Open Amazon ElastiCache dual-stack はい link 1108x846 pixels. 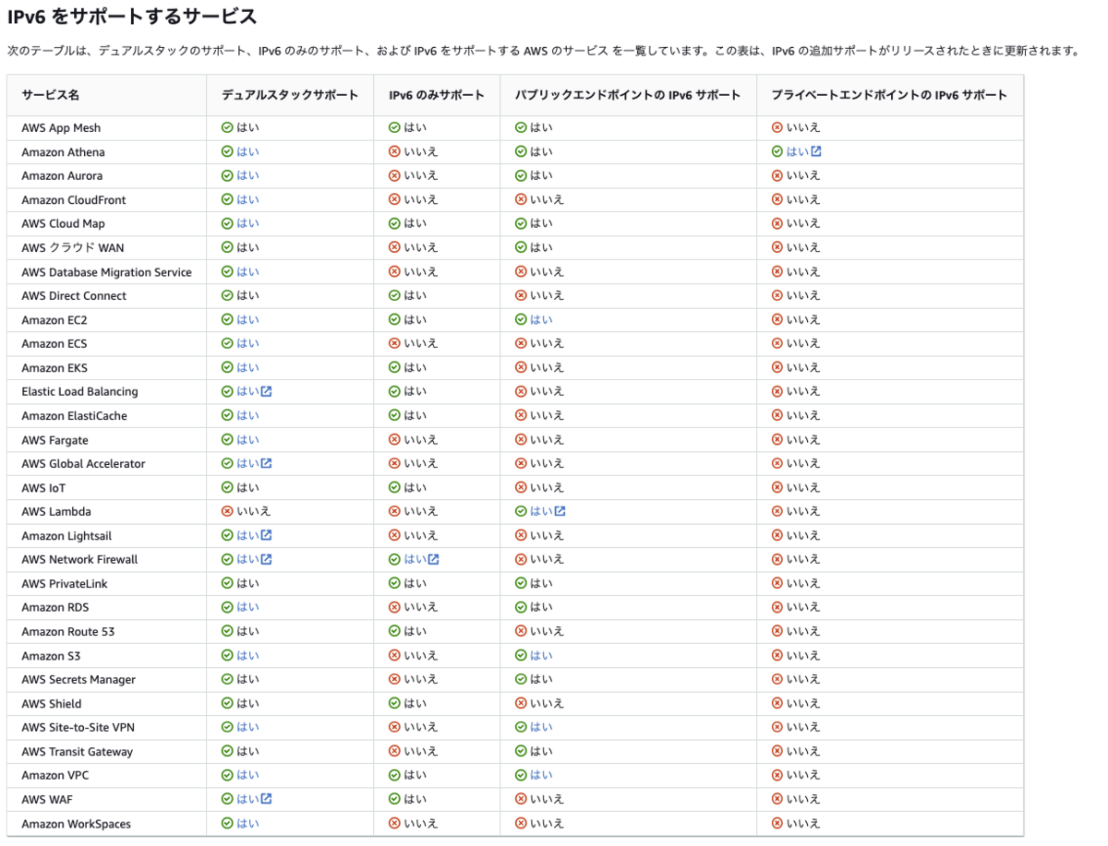(247, 415)
